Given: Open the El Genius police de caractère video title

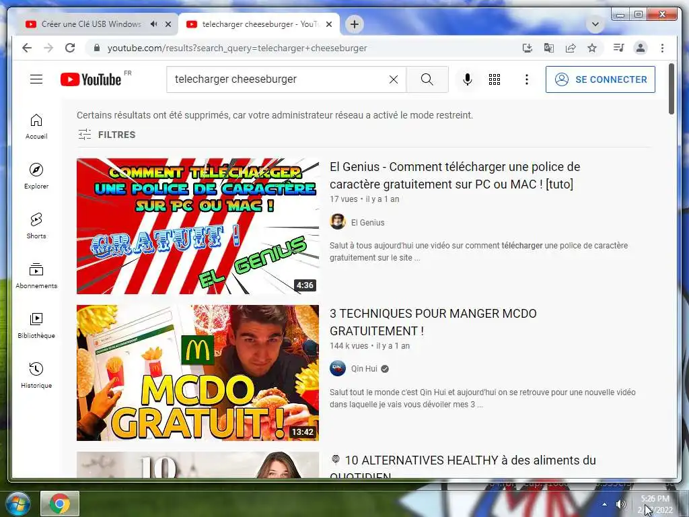Looking at the screenshot, I should click(x=455, y=176).
